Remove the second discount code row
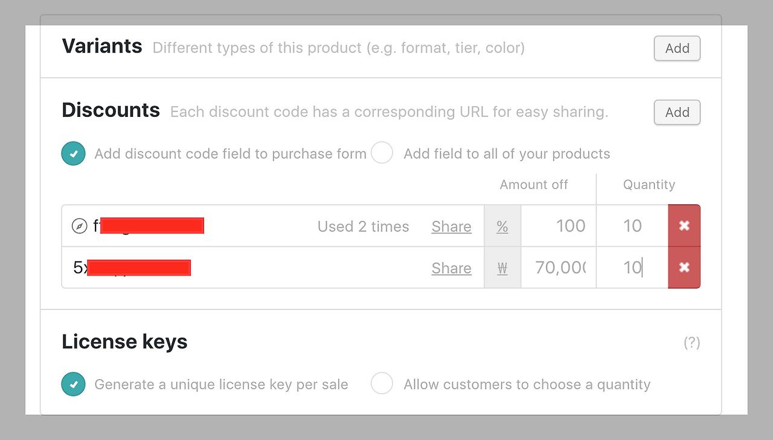 coord(684,268)
